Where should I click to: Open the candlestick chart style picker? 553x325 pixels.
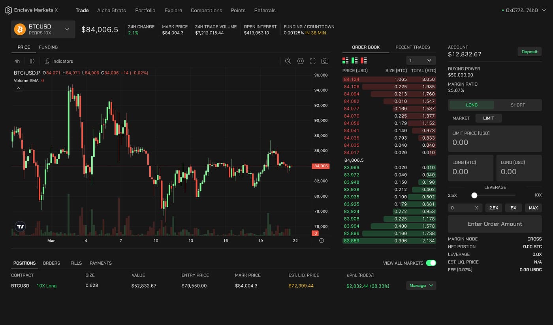click(x=32, y=61)
